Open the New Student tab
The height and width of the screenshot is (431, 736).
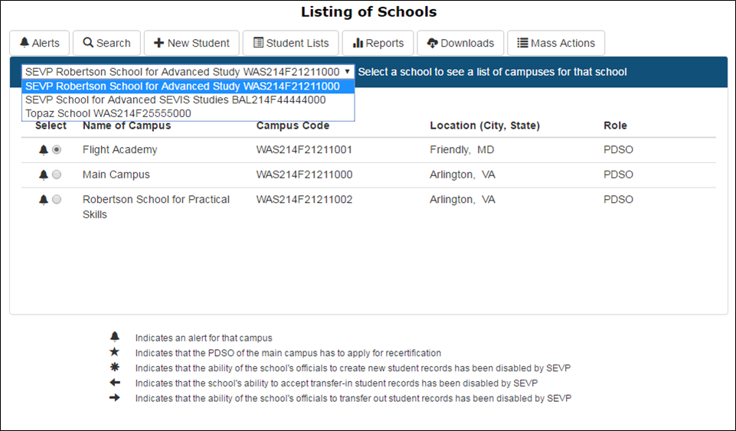[191, 43]
